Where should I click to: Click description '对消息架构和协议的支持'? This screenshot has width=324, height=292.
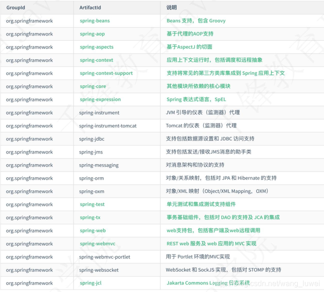tap(195, 165)
